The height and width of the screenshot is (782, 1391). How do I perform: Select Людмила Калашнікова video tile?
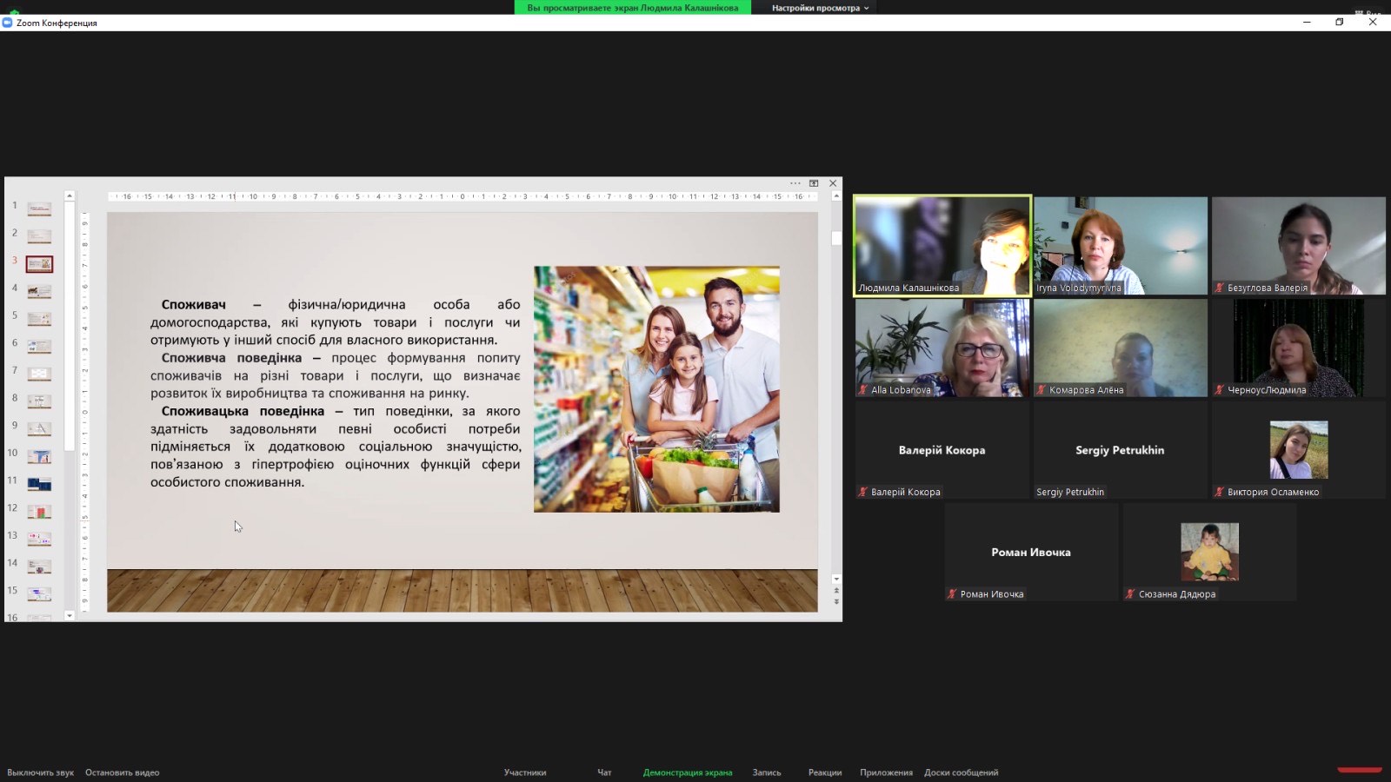[942, 246]
